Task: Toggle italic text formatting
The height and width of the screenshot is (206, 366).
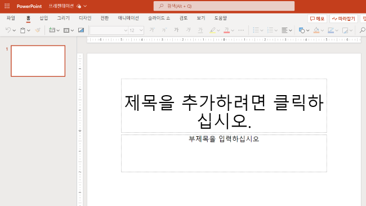Action: pos(189,30)
